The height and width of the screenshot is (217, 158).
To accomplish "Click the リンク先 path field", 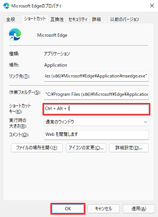I will tap(96, 76).
